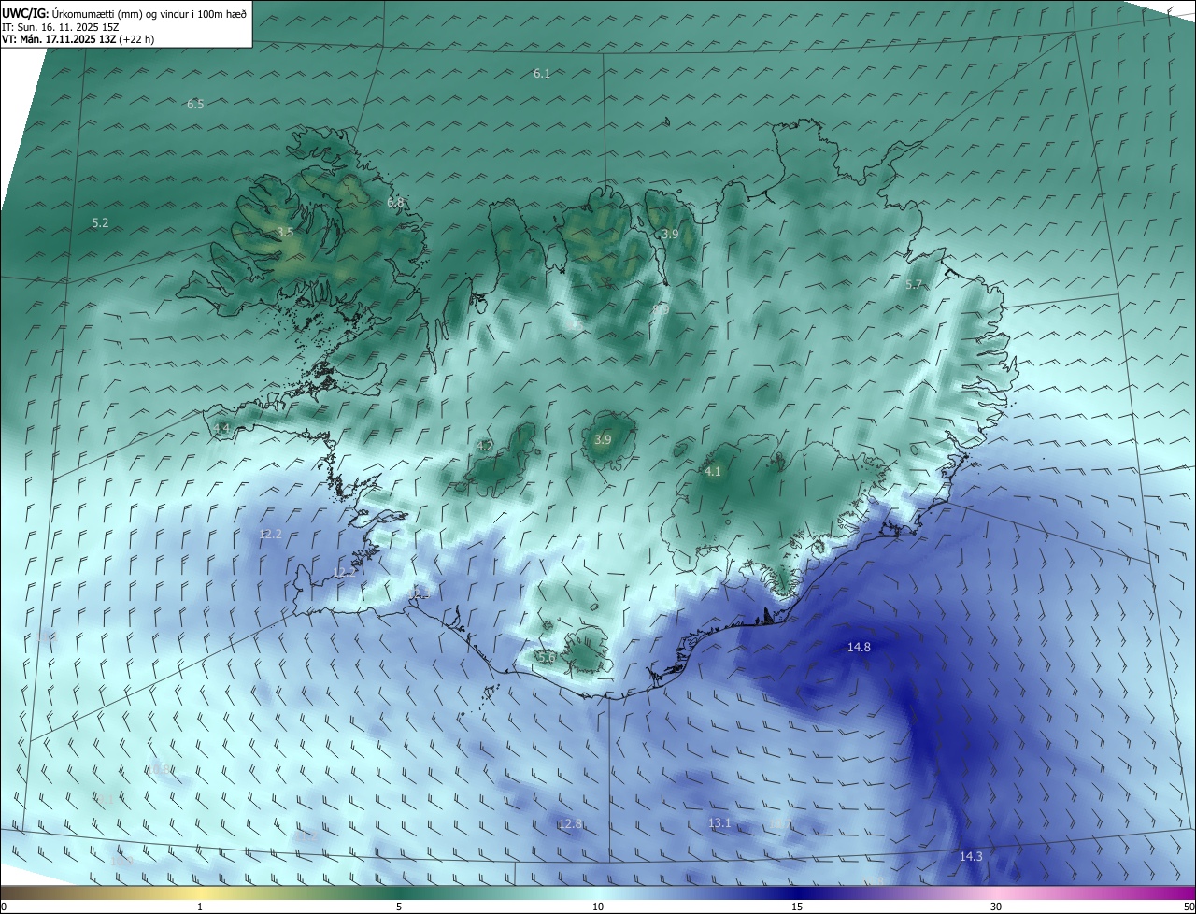Click the 4.4 value on Snæfellsnes peninsula
The width and height of the screenshot is (1196, 914).
pyautogui.click(x=221, y=428)
